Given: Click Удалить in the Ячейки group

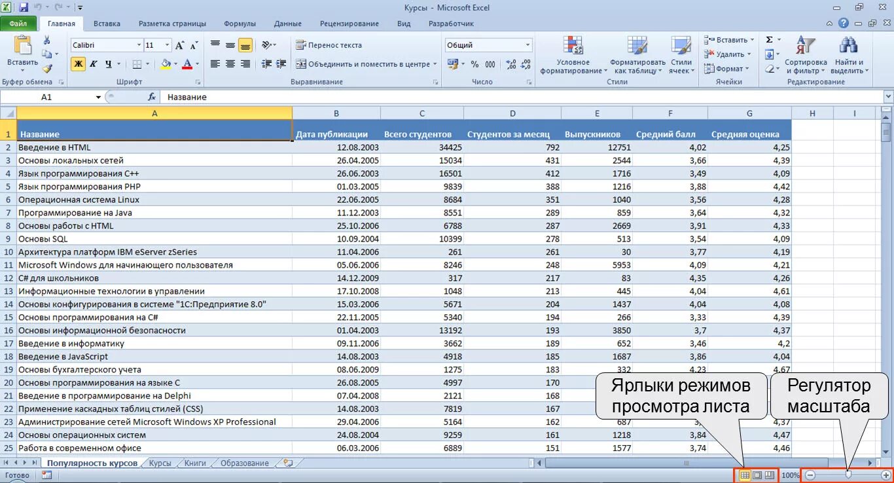Looking at the screenshot, I should pyautogui.click(x=728, y=54).
